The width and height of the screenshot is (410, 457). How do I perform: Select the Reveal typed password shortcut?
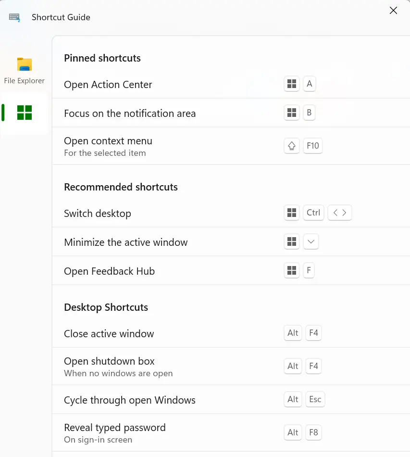231,433
